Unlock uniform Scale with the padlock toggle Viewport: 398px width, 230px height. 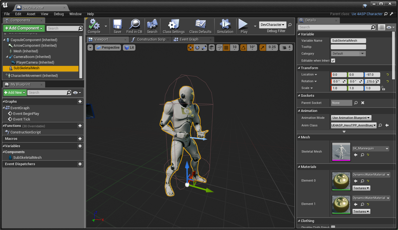[383, 88]
